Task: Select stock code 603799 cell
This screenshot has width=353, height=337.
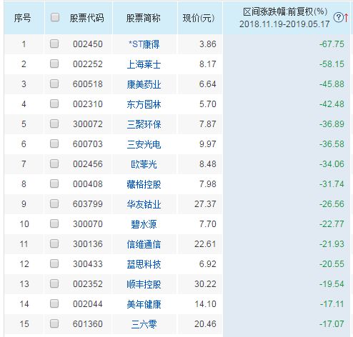Action: [x=88, y=204]
